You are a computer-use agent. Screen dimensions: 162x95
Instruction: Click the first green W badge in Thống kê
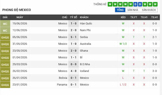pos(110,4)
